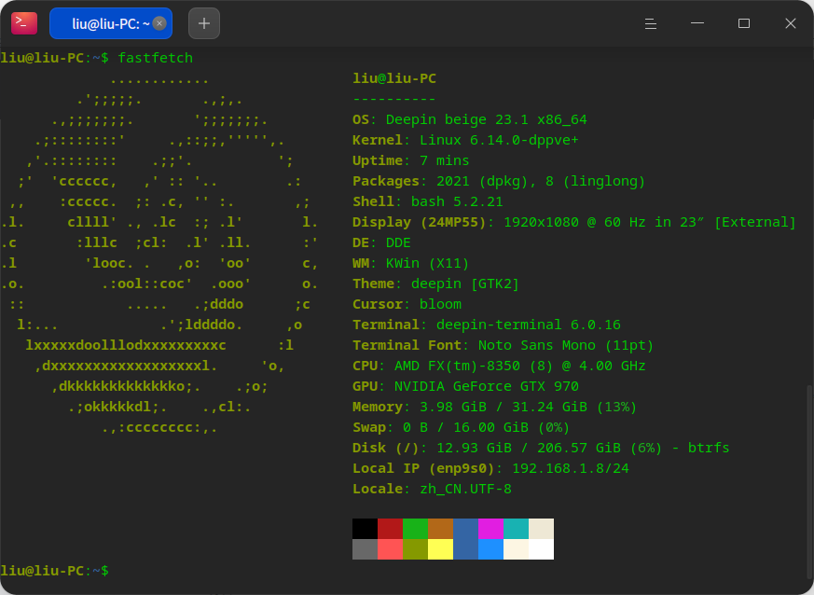Click the 'Shell: bash 5.2.21' line
814x595 pixels.
[x=428, y=201]
